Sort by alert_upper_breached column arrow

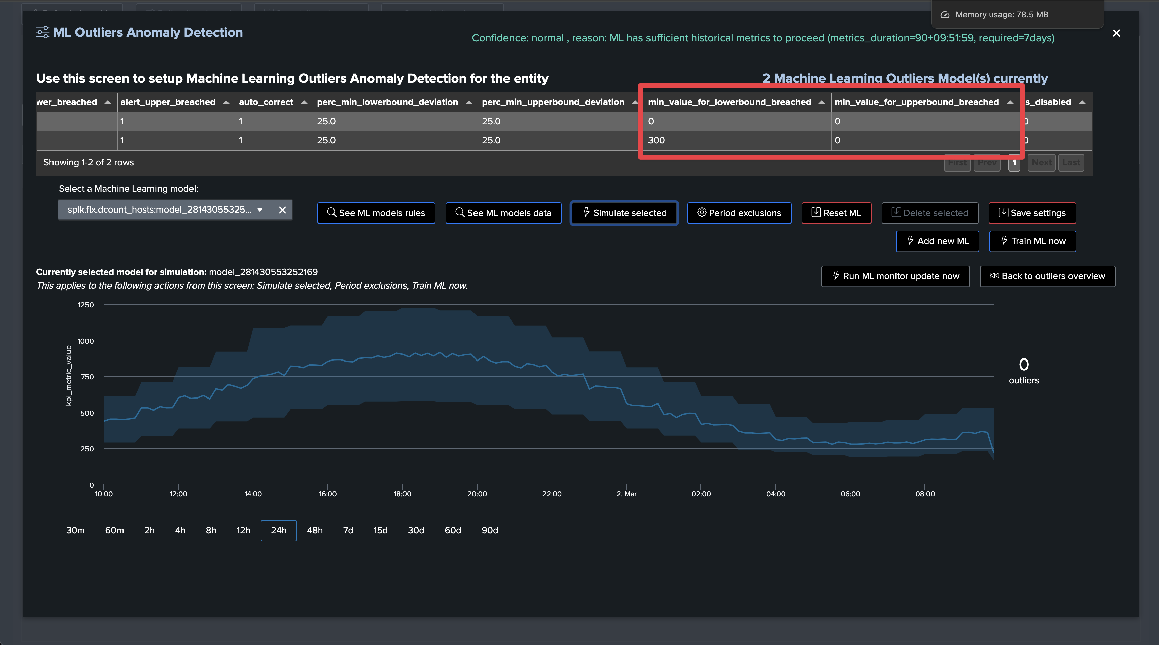(x=226, y=103)
